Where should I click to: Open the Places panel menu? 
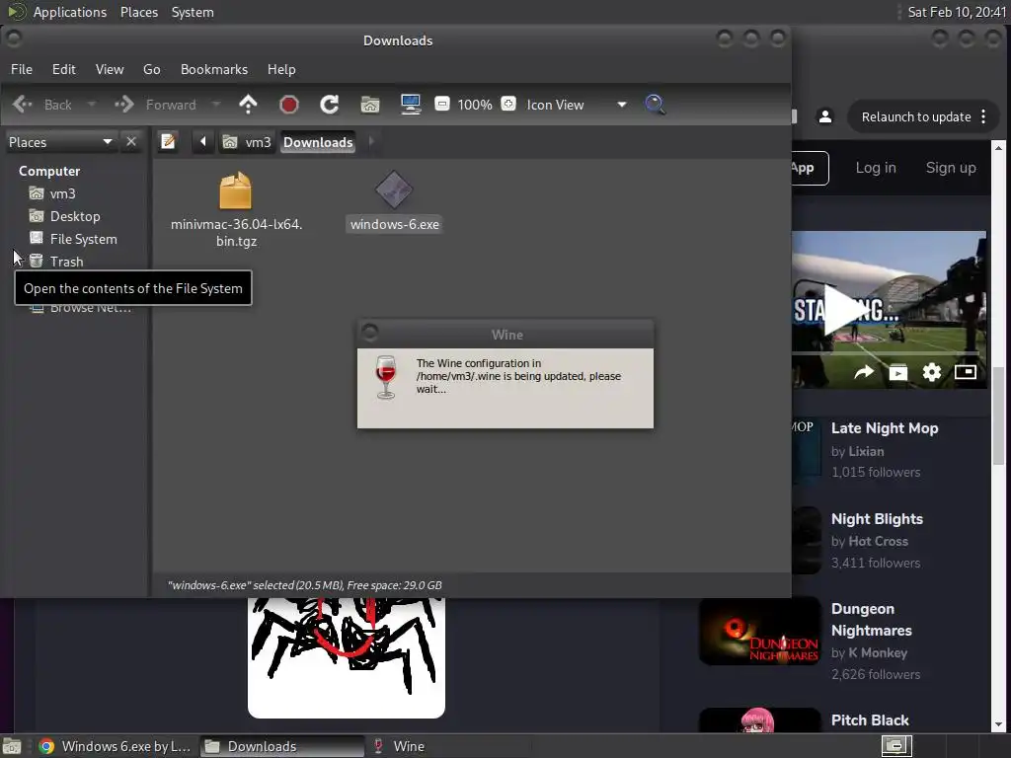pyautogui.click(x=139, y=12)
